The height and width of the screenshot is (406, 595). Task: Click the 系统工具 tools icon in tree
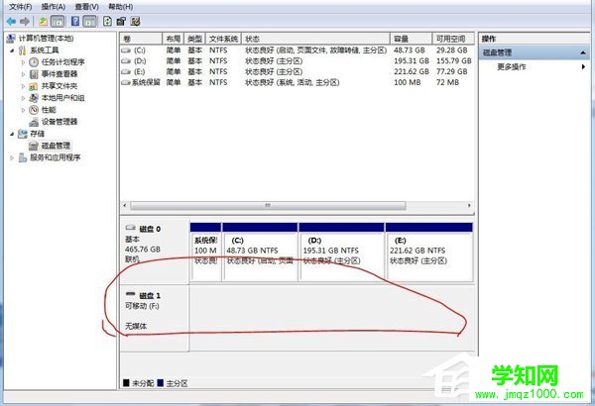tap(23, 51)
